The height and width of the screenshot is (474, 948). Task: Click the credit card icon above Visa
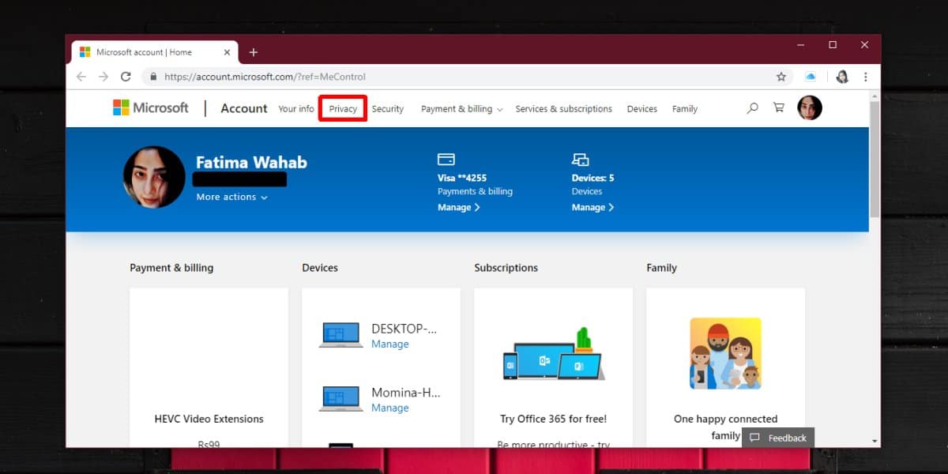tap(446, 160)
